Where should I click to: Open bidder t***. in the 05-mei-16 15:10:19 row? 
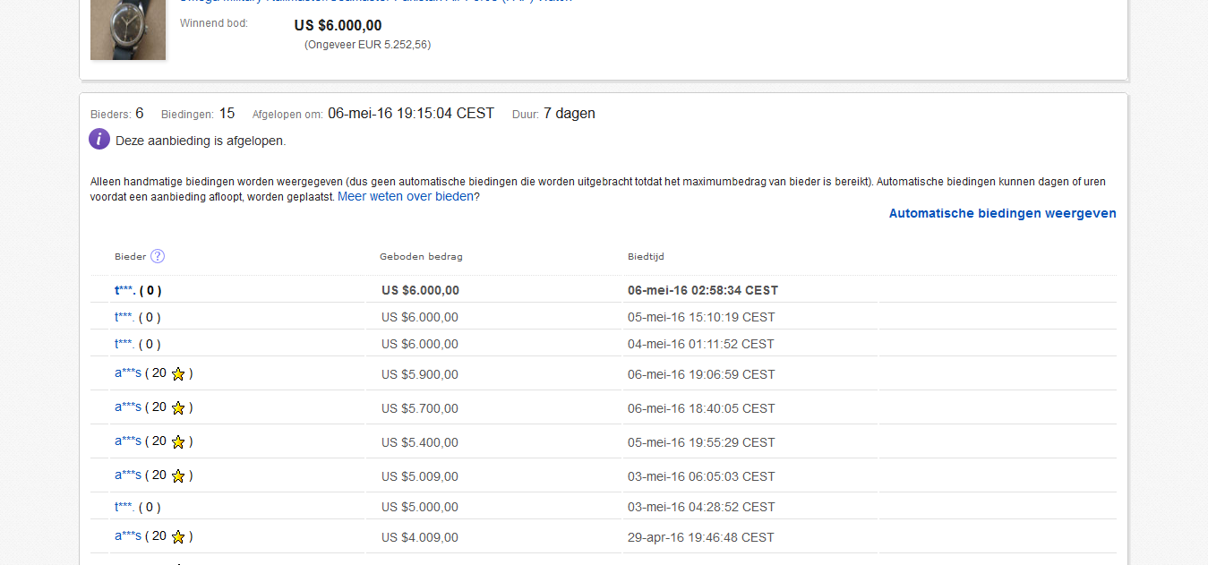point(124,317)
